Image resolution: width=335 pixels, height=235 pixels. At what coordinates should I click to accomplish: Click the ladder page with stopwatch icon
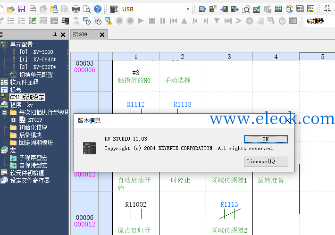coord(98,21)
